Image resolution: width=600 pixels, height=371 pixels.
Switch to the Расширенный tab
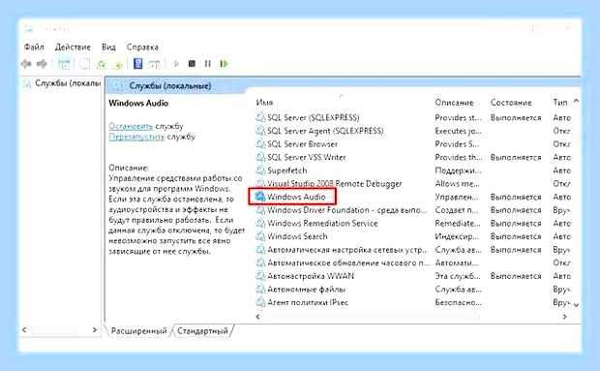pyautogui.click(x=139, y=330)
